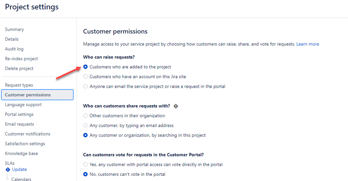Open Calendars under SLAs
The image size is (348, 181).
(21, 179)
